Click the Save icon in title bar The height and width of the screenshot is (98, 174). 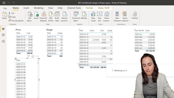[4, 3]
